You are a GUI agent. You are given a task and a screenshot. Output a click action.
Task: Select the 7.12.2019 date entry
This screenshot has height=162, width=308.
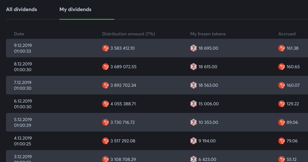click(23, 85)
